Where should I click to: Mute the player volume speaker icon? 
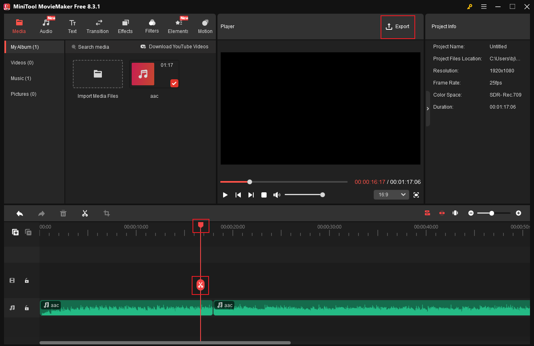[277, 195]
